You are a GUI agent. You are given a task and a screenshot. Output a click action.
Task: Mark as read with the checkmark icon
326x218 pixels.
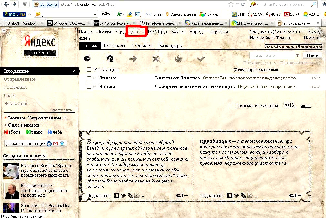(201, 59)
